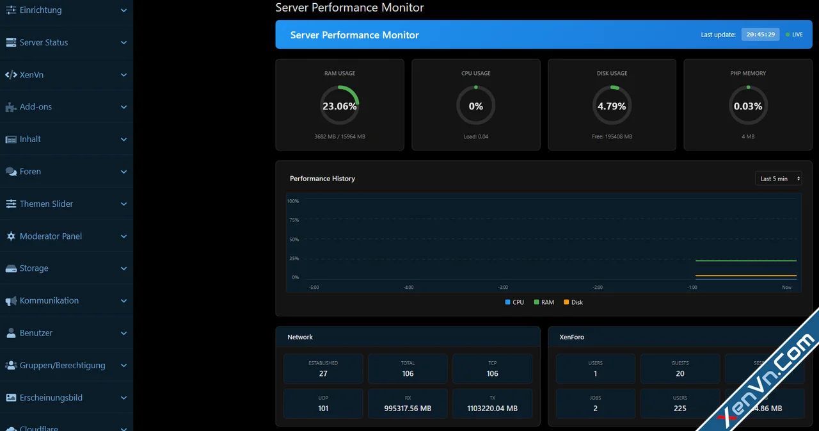Expand the Server Status section chevron
The width and height of the screenshot is (819, 431).
click(x=124, y=42)
